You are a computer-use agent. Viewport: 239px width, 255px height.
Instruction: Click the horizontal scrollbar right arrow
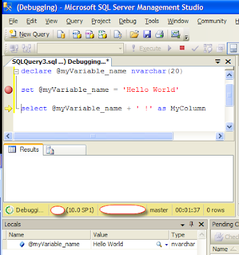220,136
